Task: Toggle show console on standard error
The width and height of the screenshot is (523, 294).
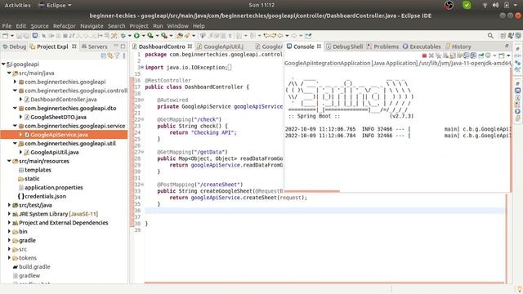Action: click(473, 56)
